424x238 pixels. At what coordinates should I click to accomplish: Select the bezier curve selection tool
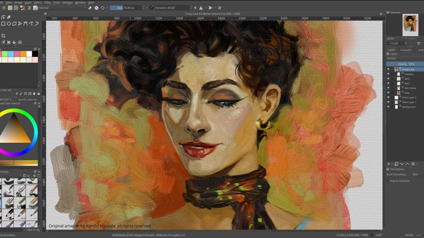coord(37,24)
